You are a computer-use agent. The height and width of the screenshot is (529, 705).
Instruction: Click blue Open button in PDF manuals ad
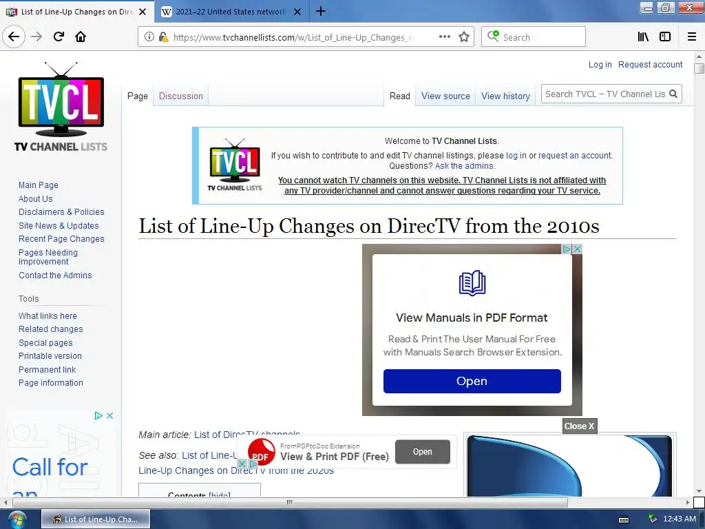click(472, 381)
